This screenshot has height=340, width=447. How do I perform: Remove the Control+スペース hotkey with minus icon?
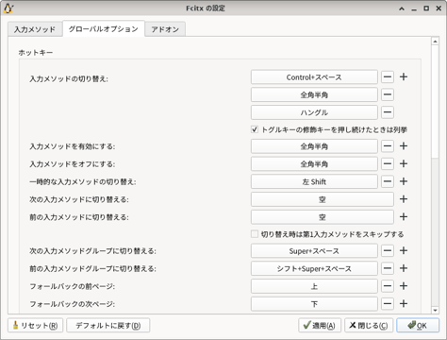click(x=388, y=76)
